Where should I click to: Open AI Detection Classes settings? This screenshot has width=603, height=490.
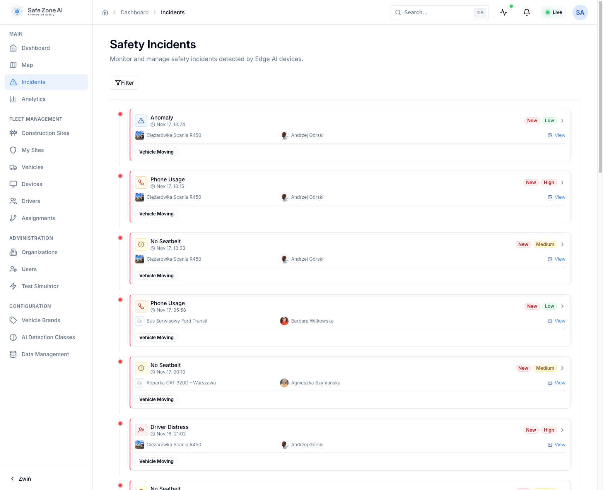tap(48, 337)
